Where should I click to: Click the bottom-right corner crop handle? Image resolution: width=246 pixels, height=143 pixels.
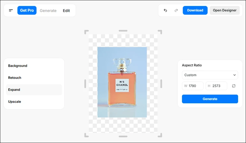click(160, 135)
